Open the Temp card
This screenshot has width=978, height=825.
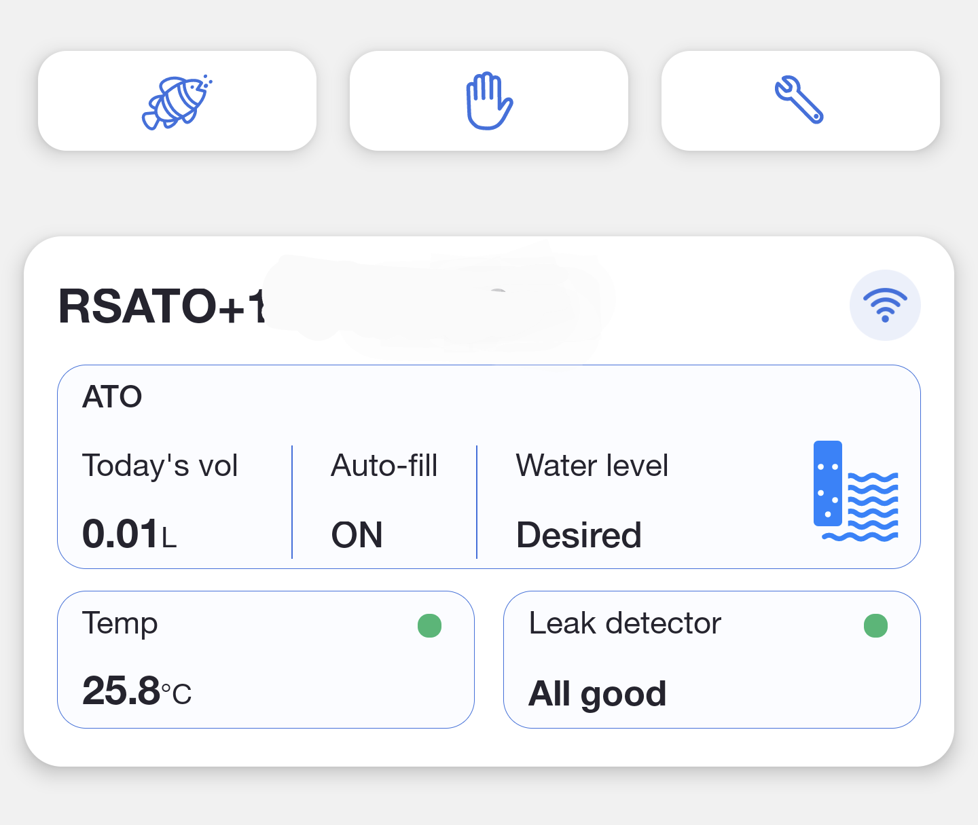[266, 659]
